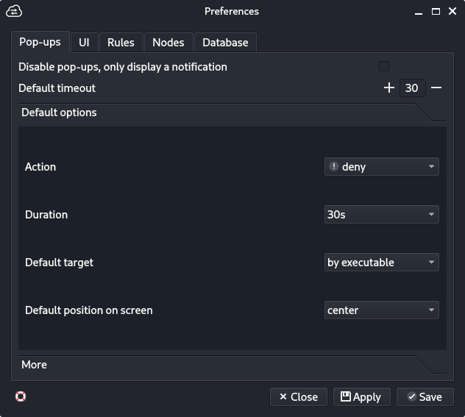Open the Nodes tab
The image size is (465, 417).
[168, 43]
